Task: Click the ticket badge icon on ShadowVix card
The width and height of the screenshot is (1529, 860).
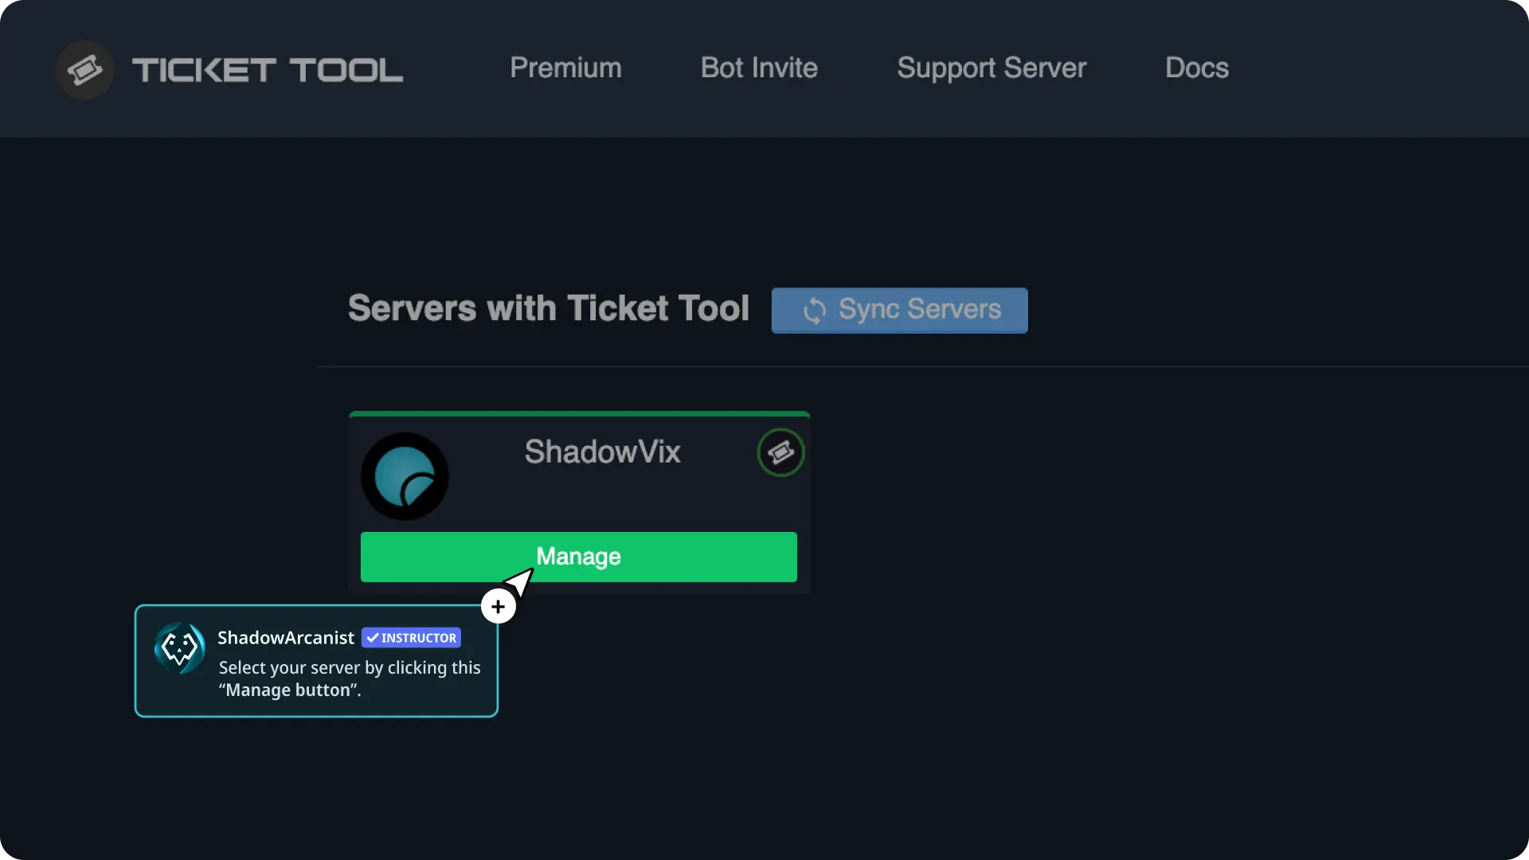Action: click(780, 452)
